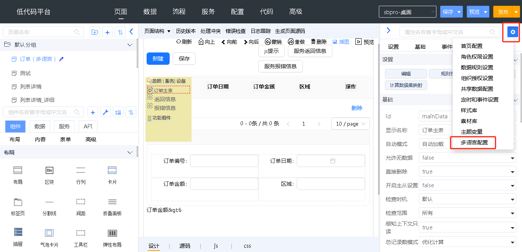
Task: Pick the 弹性布局 flex layout icon
Action: pos(112,232)
